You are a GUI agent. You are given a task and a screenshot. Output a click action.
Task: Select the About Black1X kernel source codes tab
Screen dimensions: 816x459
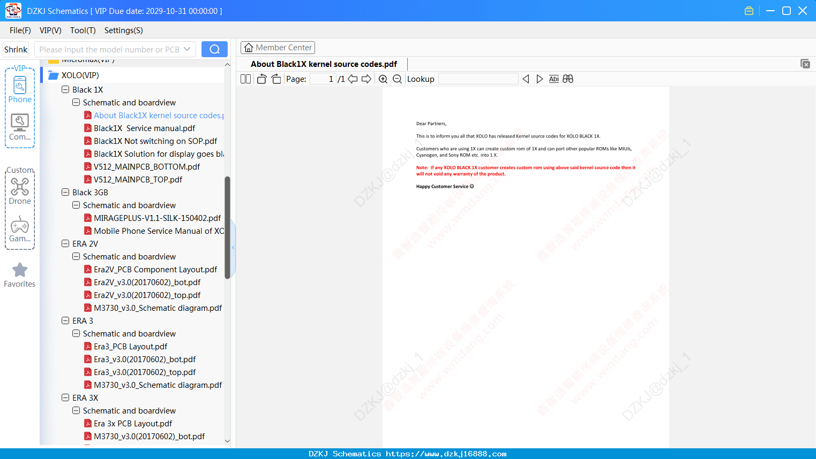pos(324,64)
